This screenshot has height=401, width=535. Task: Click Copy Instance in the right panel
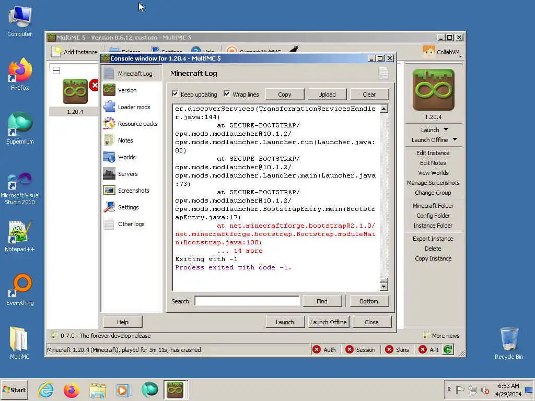(433, 258)
